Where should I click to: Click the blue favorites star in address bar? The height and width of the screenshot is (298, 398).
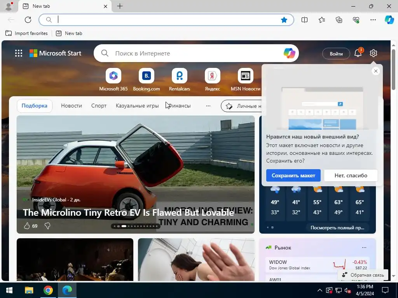coord(284,20)
